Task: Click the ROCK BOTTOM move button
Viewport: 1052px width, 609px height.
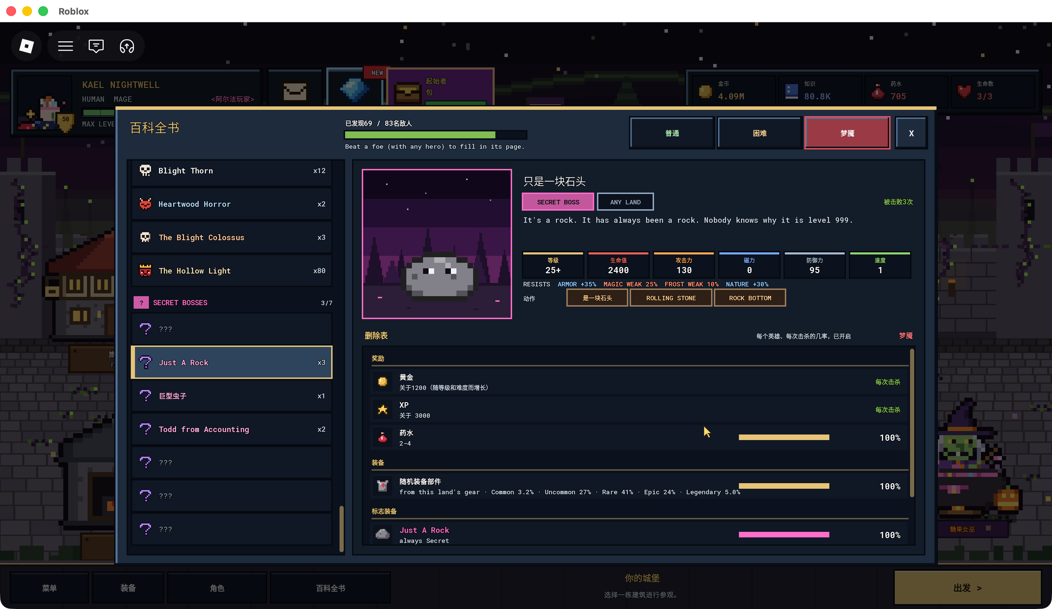Action: click(x=750, y=298)
